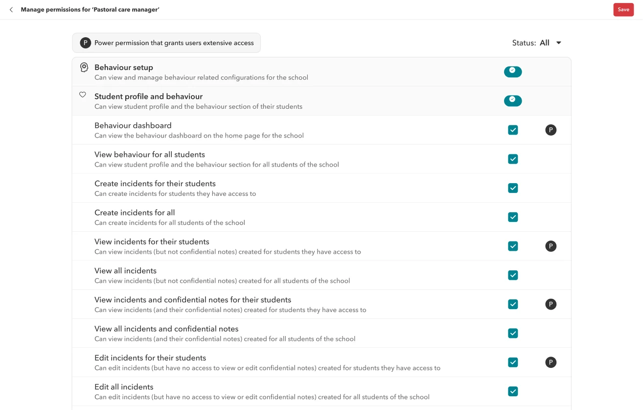The width and height of the screenshot is (643, 410).
Task: Click the Behaviour setup head-gear icon
Action: coord(84,68)
